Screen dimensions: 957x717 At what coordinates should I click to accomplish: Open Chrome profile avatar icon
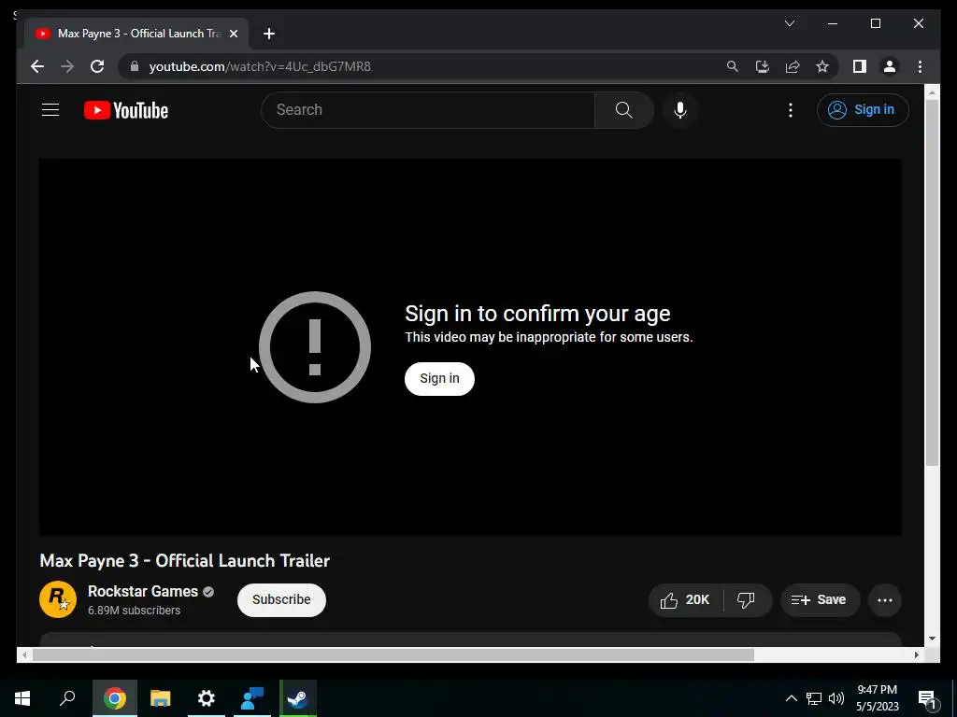pyautogui.click(x=890, y=66)
